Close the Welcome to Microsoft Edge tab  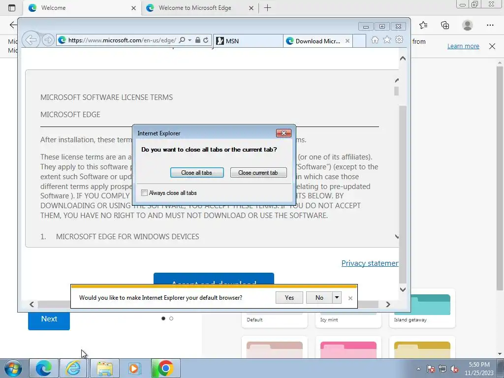(x=252, y=8)
